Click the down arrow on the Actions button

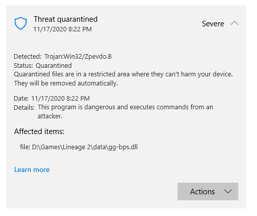(228, 192)
